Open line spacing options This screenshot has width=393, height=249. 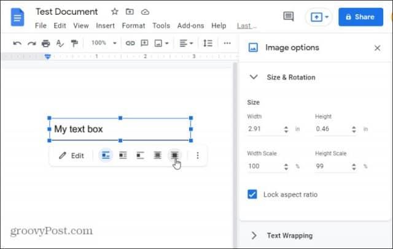(x=208, y=44)
